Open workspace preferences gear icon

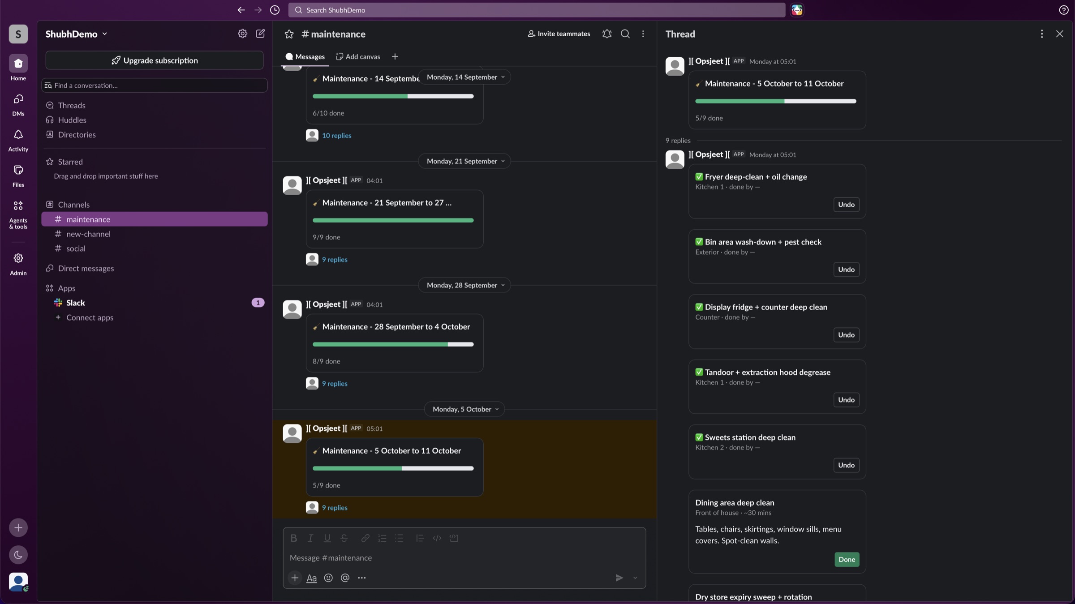coord(242,34)
